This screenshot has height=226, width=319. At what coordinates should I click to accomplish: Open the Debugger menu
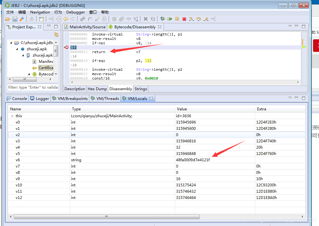click(75, 12)
